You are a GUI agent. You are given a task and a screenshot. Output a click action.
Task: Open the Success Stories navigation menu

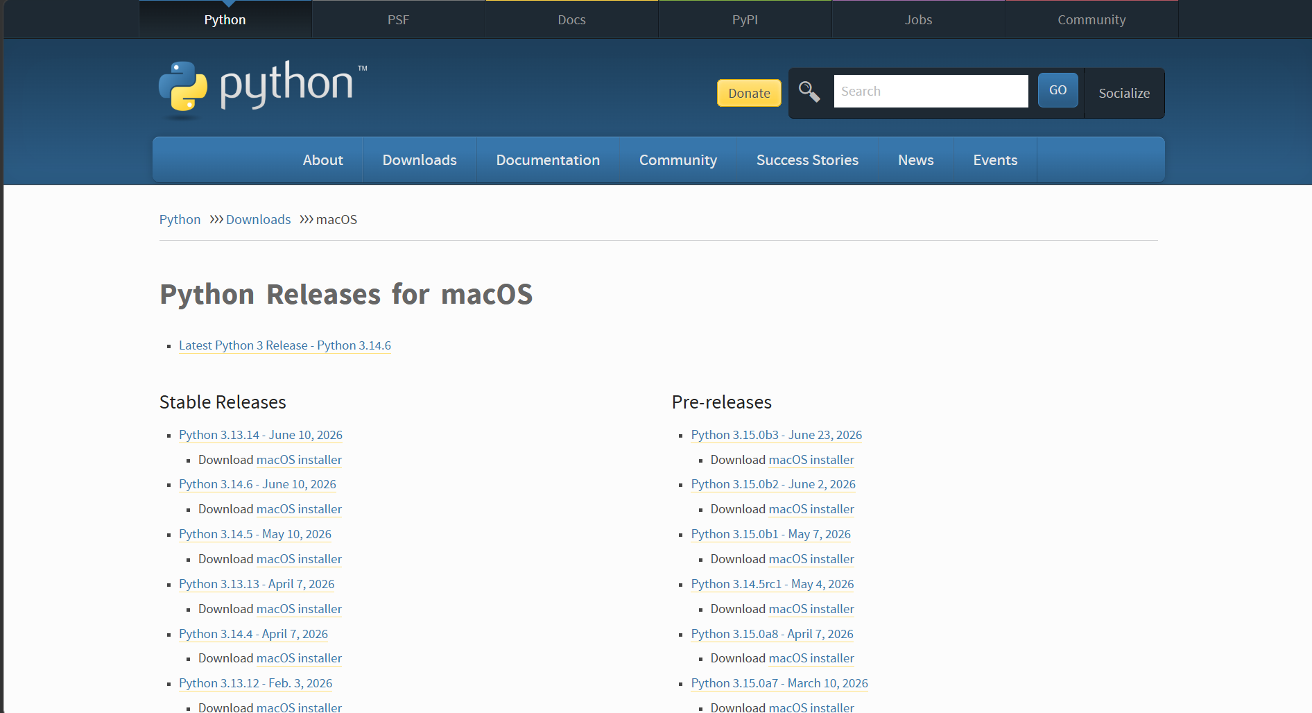807,160
